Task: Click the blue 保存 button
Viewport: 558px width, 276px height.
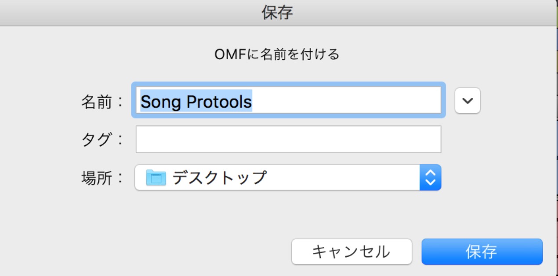Action: (482, 251)
